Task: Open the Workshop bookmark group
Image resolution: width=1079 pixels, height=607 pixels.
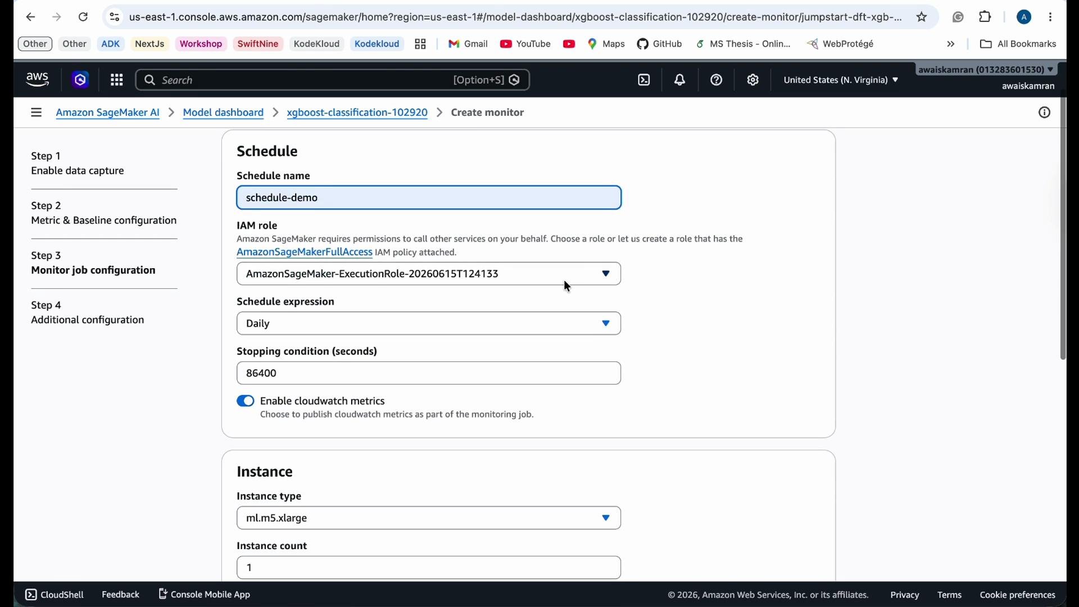Action: click(201, 44)
